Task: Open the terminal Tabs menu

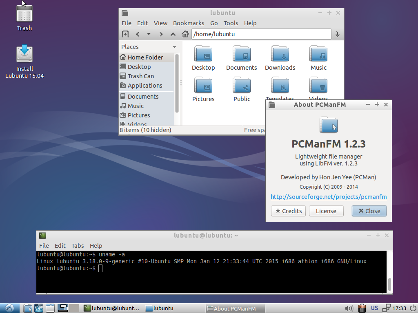Action: [78, 246]
